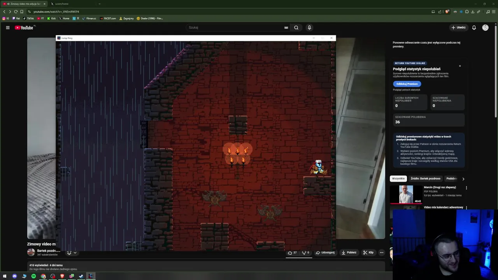Viewport: 498px width, 280px height.
Task: Open Steam from taskbar
Action: [x=81, y=276]
